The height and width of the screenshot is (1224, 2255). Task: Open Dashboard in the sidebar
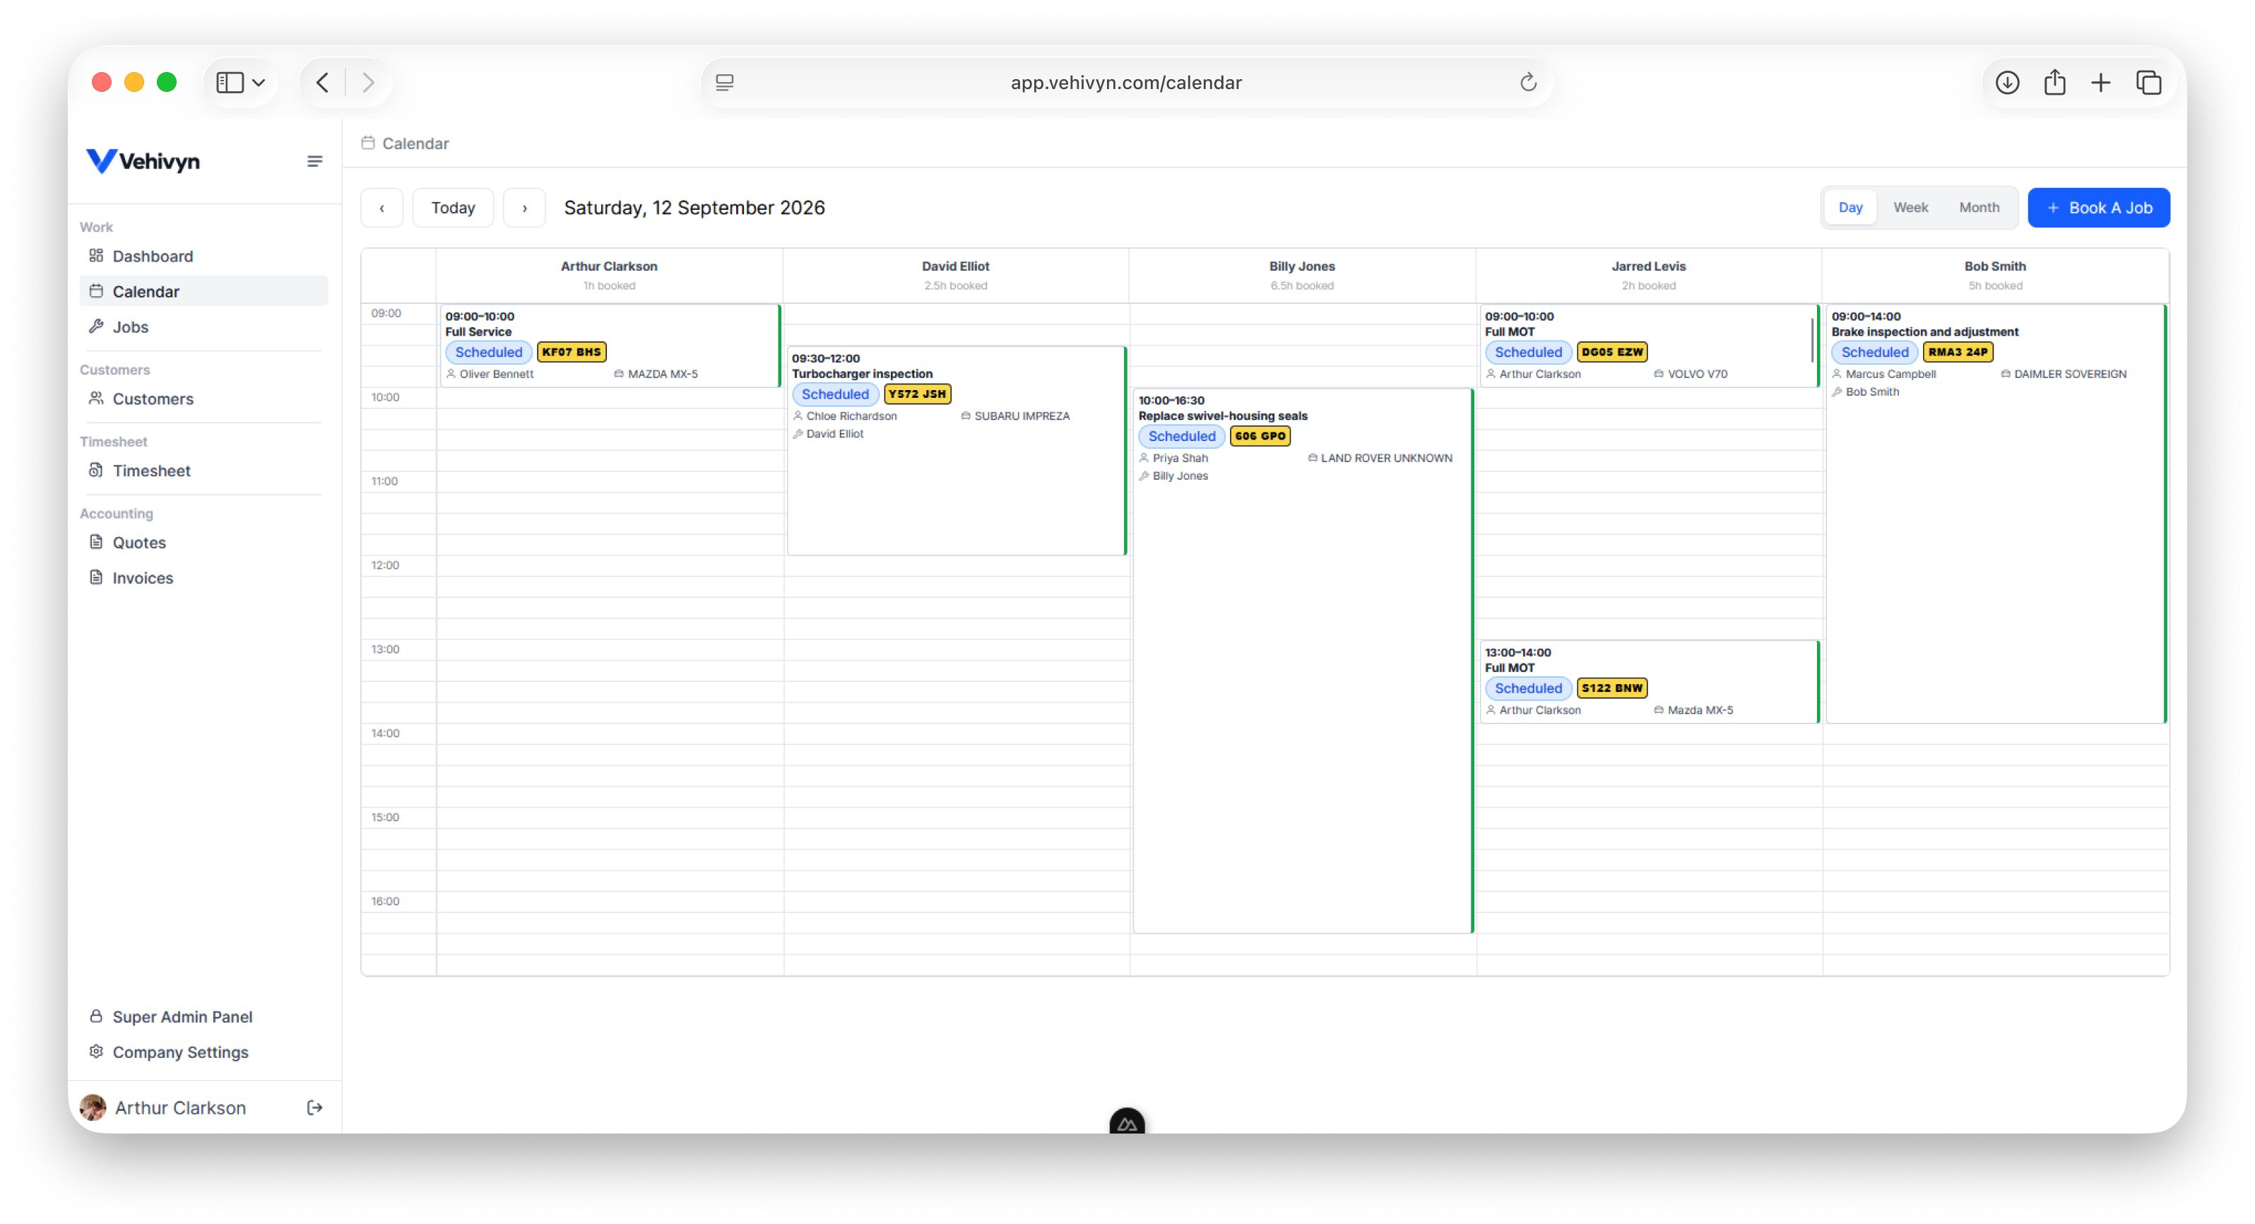click(x=203, y=256)
